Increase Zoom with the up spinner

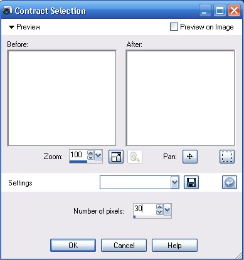coord(90,153)
